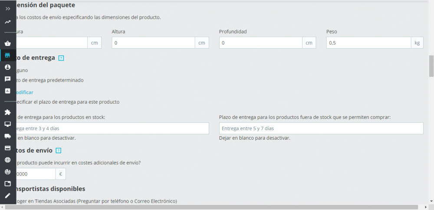The image size is (434, 210).
Task: Open Design via the monitor icon
Action: (x=8, y=124)
